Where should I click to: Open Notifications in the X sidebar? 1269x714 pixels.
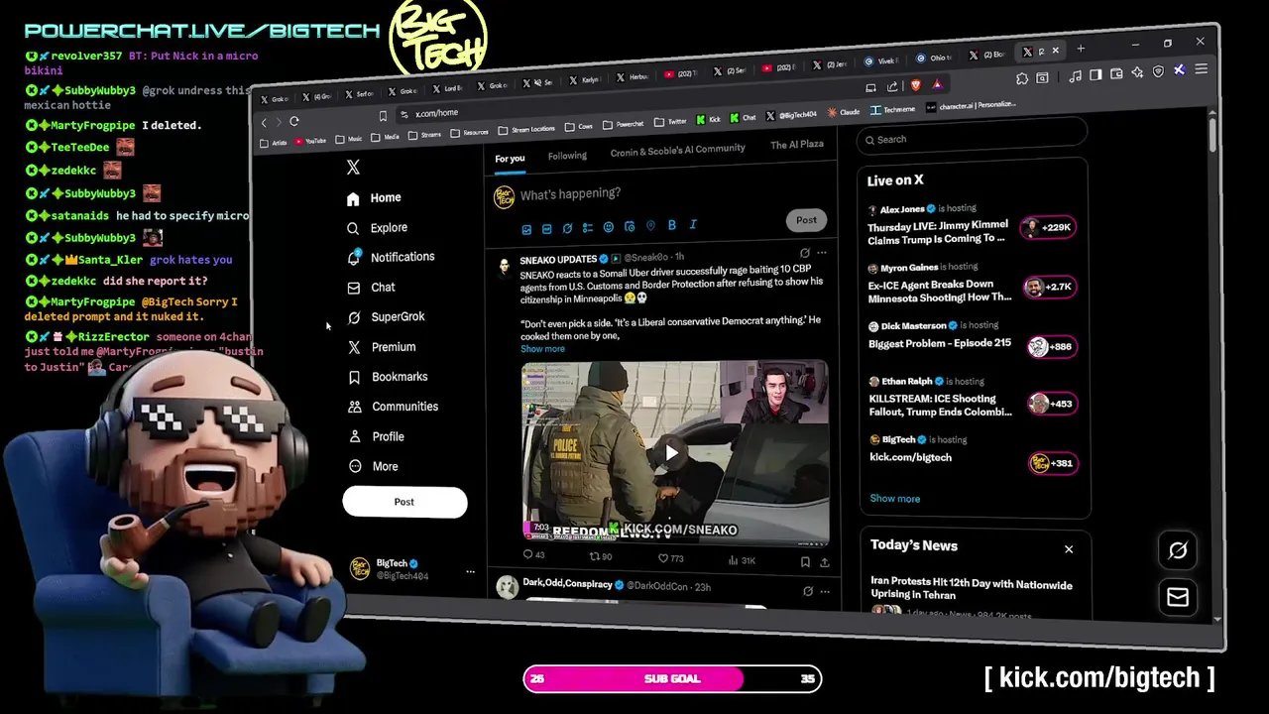[391, 257]
